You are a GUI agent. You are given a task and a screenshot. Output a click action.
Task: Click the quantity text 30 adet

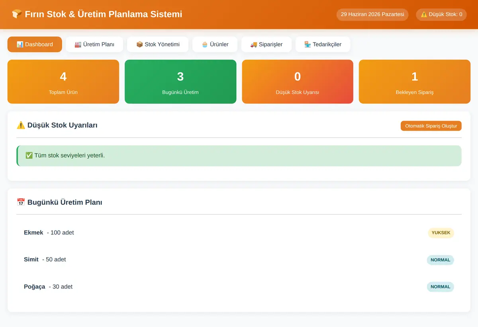click(x=63, y=287)
